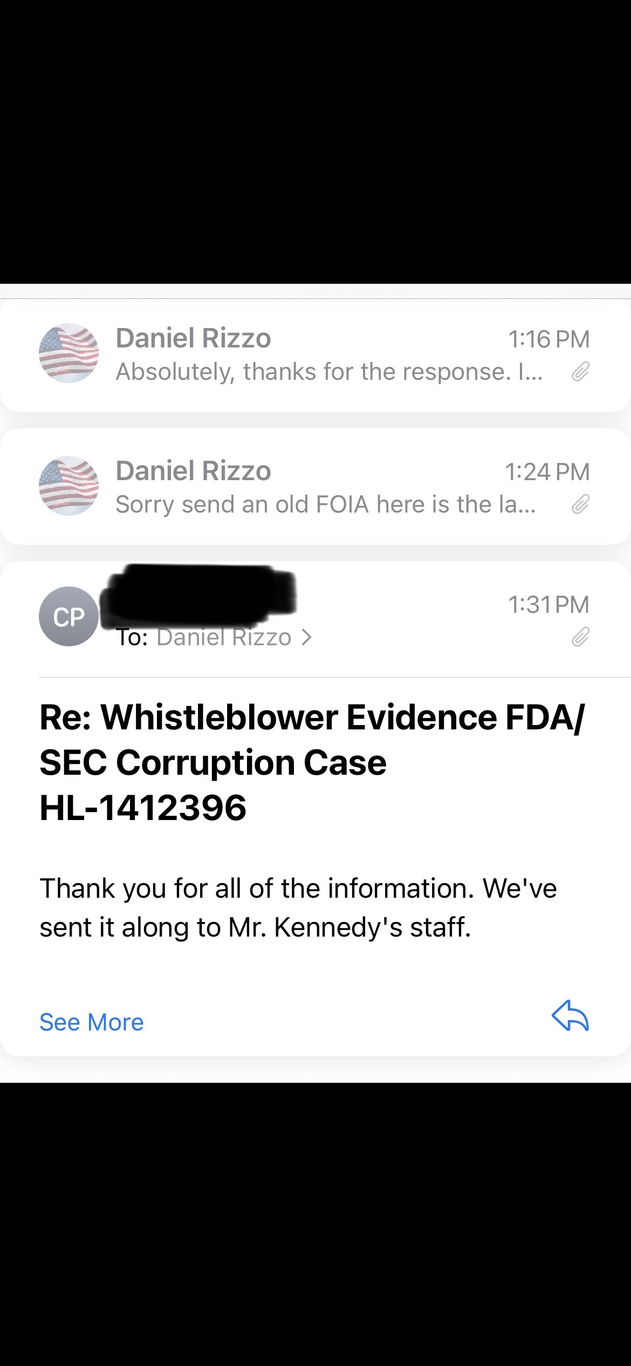The image size is (631, 1366).
Task: Tap the reply arrow icon
Action: (x=570, y=1015)
